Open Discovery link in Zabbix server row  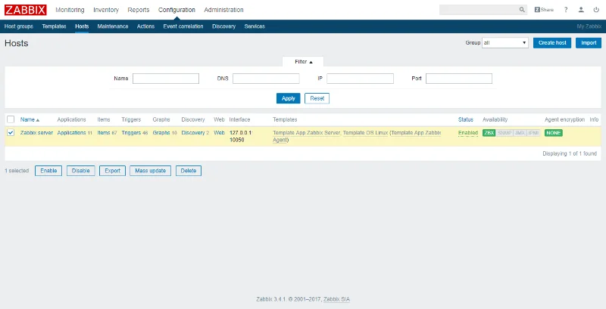click(193, 132)
